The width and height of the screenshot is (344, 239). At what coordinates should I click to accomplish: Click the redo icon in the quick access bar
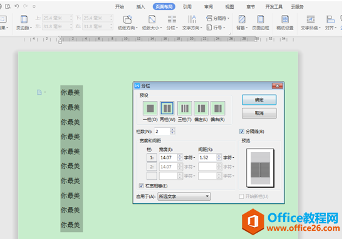pyautogui.click(x=26, y=6)
